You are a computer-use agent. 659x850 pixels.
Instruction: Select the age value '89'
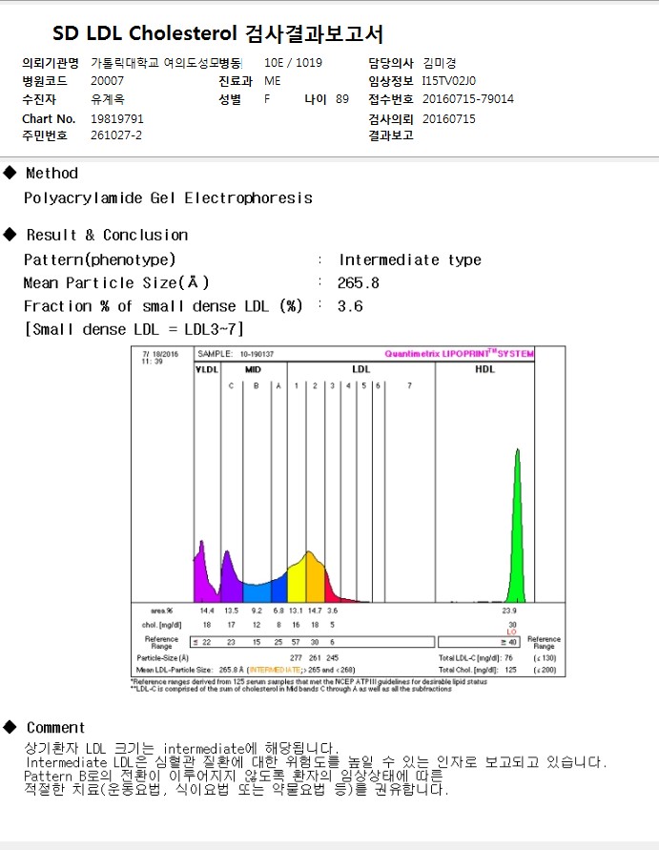[x=342, y=99]
